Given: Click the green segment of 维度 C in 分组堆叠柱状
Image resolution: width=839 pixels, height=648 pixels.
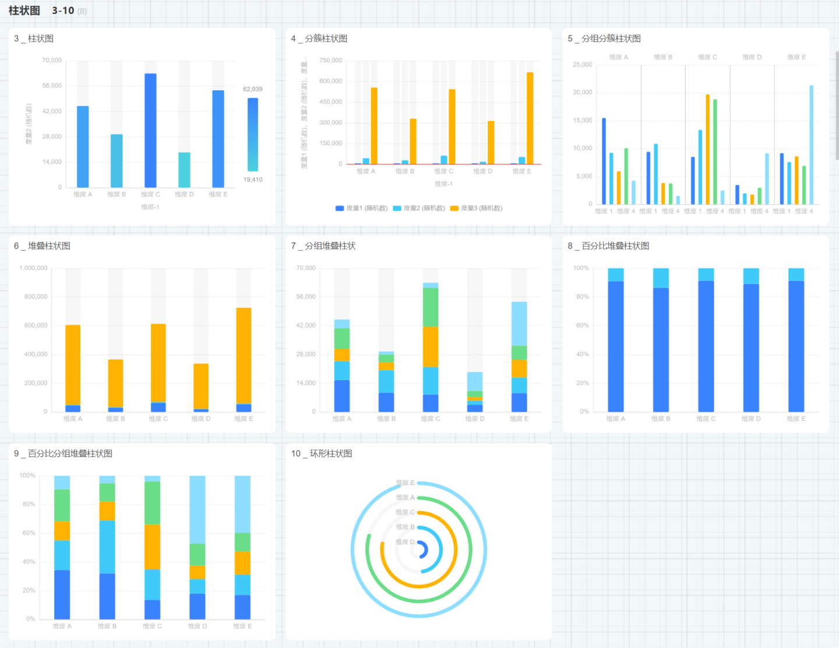Looking at the screenshot, I should click(431, 307).
